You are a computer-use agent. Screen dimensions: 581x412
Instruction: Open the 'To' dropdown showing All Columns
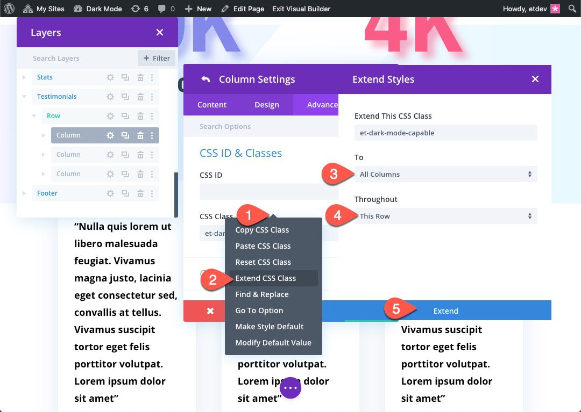click(x=445, y=174)
